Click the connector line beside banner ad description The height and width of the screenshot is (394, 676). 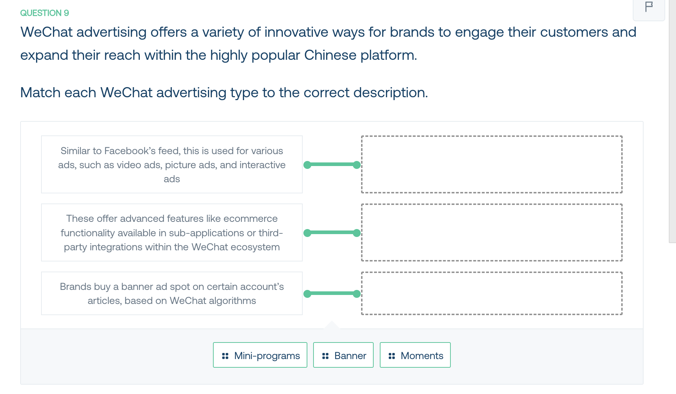coord(332,294)
